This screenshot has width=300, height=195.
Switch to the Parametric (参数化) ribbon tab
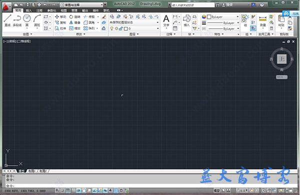tap(51, 10)
